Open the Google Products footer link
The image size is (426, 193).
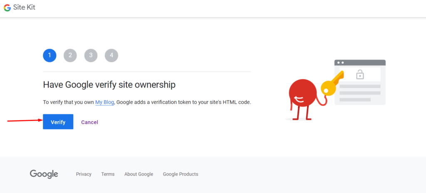click(181, 174)
